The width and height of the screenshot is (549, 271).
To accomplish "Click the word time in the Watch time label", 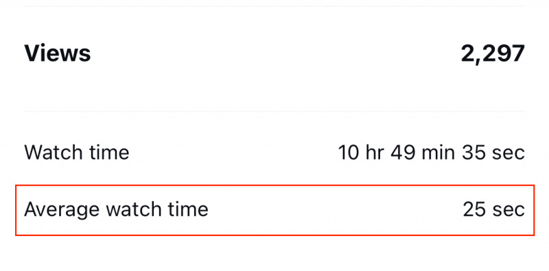I will click(x=112, y=152).
